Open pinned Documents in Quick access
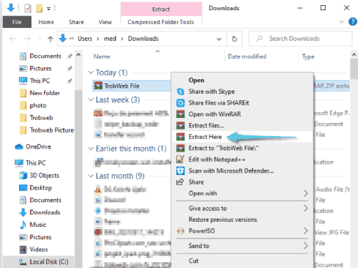The image size is (358, 268). 45,56
